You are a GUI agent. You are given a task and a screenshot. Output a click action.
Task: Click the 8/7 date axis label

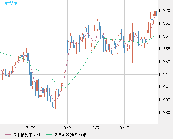96,128
